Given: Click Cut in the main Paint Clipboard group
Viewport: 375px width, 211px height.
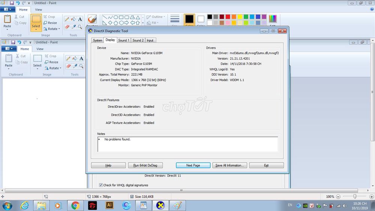Looking at the screenshot, I should (19, 17).
